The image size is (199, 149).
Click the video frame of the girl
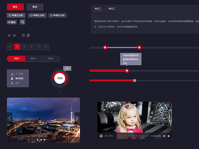(x=135, y=117)
